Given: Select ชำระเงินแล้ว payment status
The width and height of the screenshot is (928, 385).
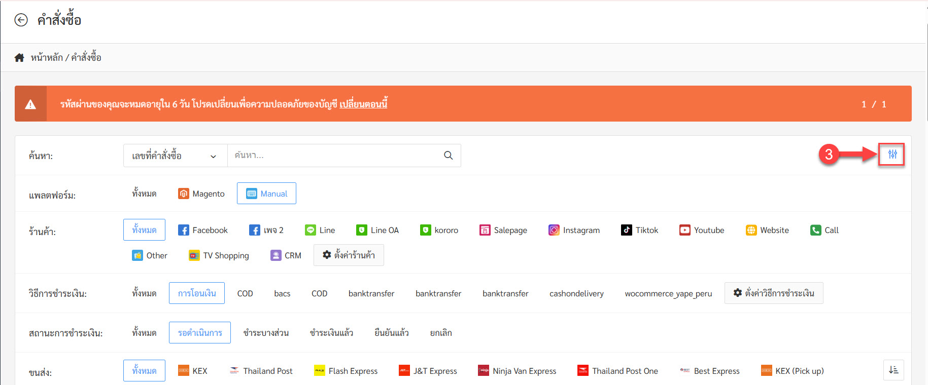Looking at the screenshot, I should (331, 333).
